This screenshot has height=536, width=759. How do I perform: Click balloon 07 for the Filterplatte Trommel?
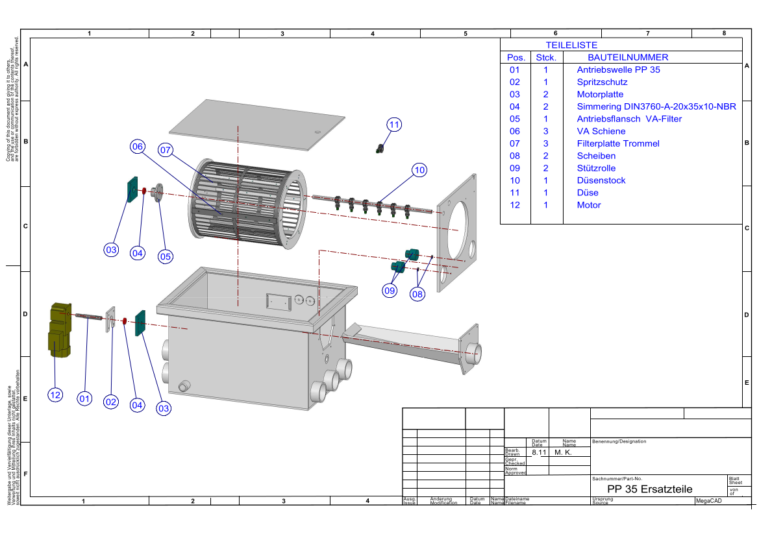(x=165, y=150)
